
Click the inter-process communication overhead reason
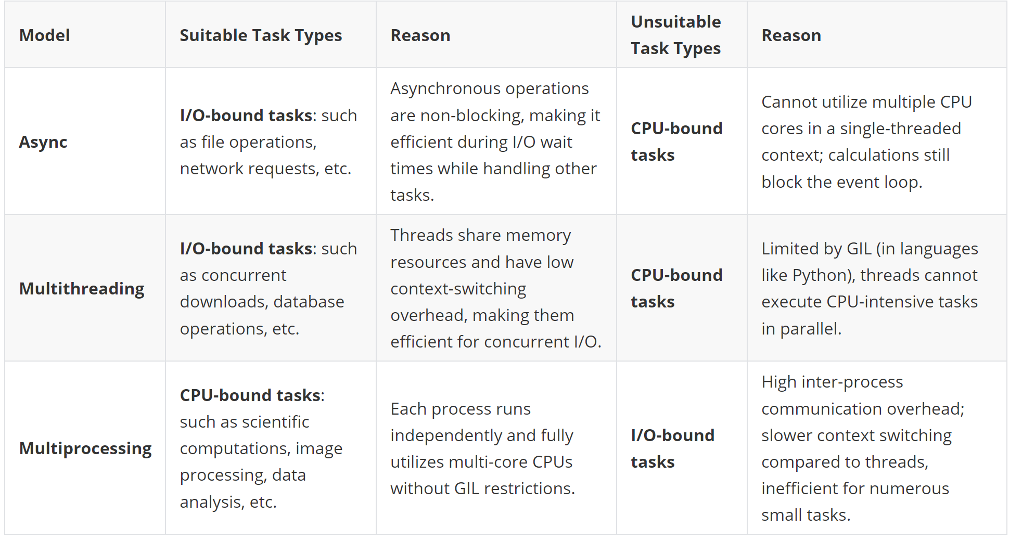877,448
